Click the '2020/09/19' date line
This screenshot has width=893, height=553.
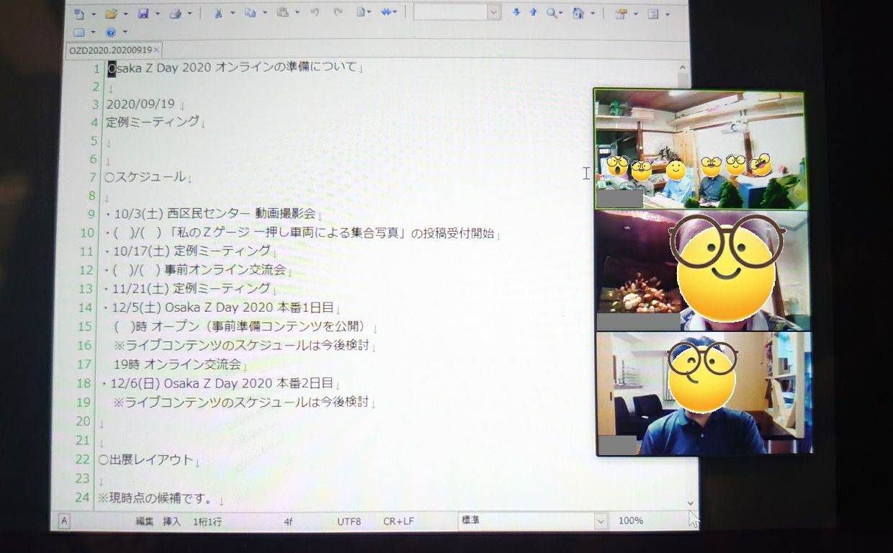[x=140, y=104]
